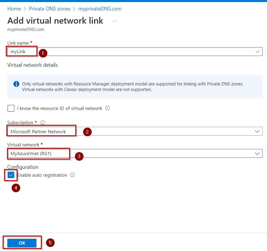Go to Home in the breadcrumb
Image resolution: width=267 pixels, height=251 pixels.
14,9
